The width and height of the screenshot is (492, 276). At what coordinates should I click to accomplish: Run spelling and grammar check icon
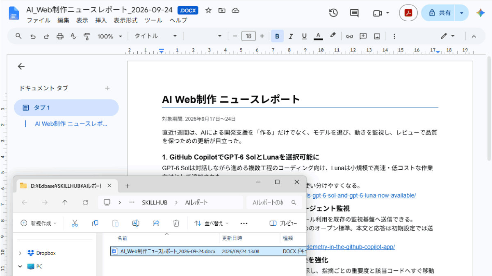tap(73, 36)
